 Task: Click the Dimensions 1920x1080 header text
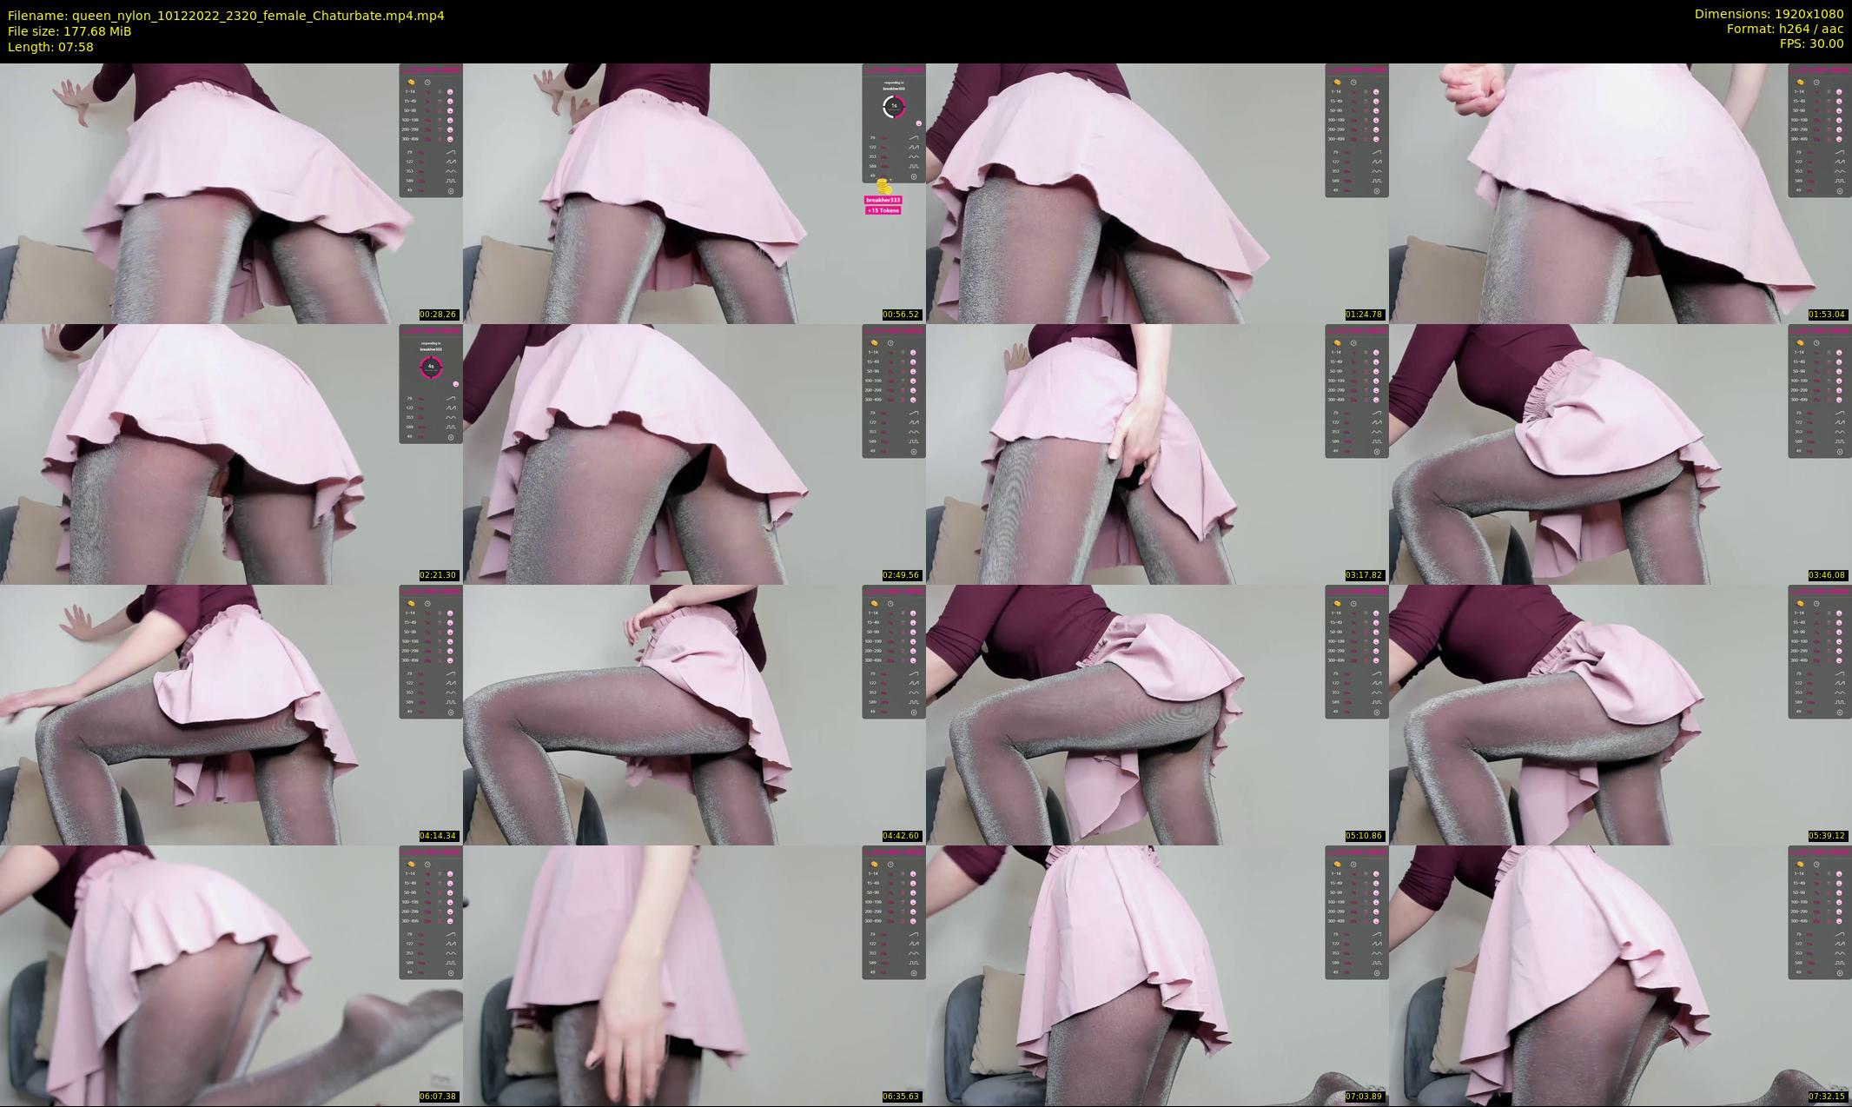(x=1769, y=14)
